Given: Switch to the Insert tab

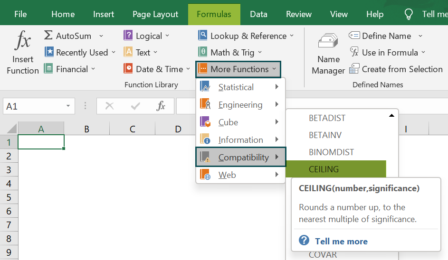Looking at the screenshot, I should point(104,14).
